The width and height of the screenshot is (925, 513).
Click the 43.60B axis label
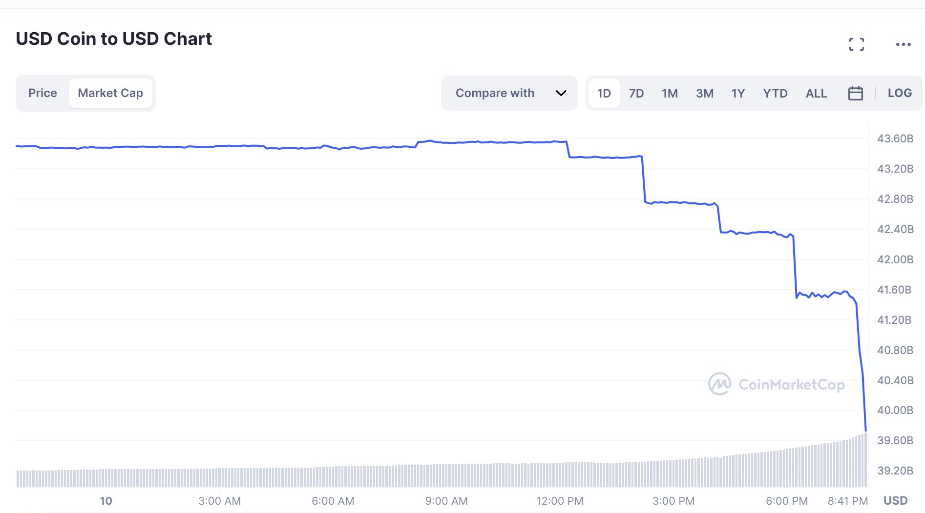point(895,138)
